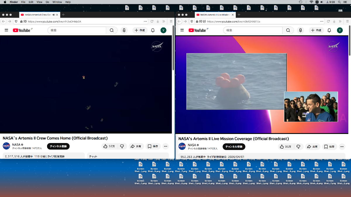
Task: Open the Go menu
Action: coord(47,2)
